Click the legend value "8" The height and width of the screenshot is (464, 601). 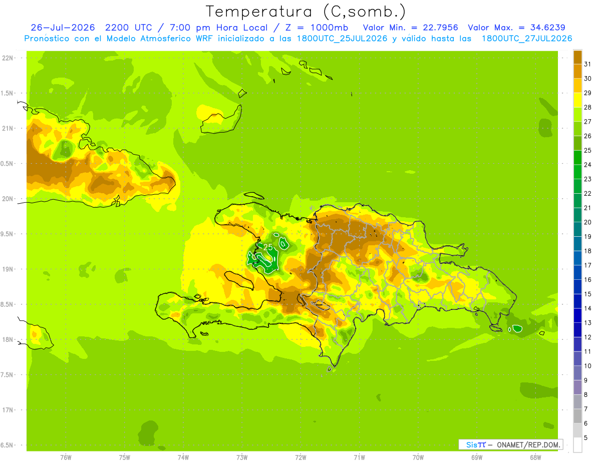(x=586, y=394)
